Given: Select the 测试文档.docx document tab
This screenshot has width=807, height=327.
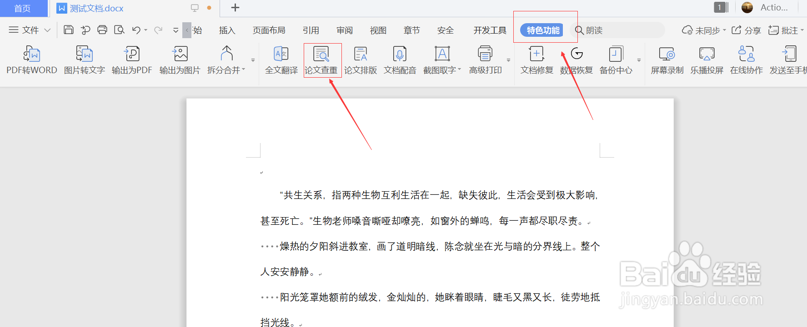Looking at the screenshot, I should coord(97,8).
